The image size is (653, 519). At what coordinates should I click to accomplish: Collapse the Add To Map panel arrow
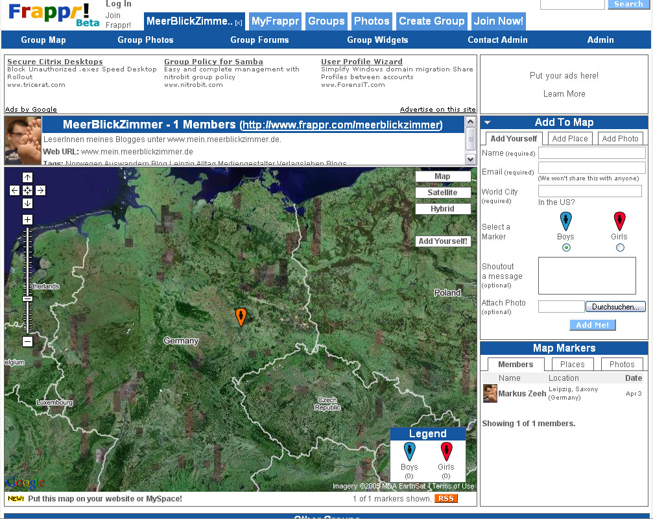click(x=487, y=123)
